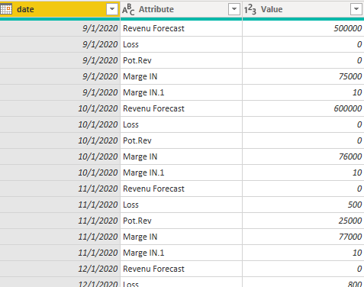Viewport: 364px width, 287px height.
Task: Click 10/1/2020 date beside Marge IN 76000
Action: point(98,156)
